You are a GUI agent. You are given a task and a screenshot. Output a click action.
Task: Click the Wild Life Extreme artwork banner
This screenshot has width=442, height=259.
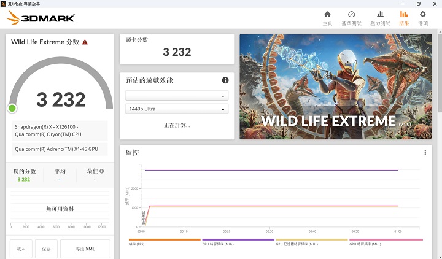point(335,87)
